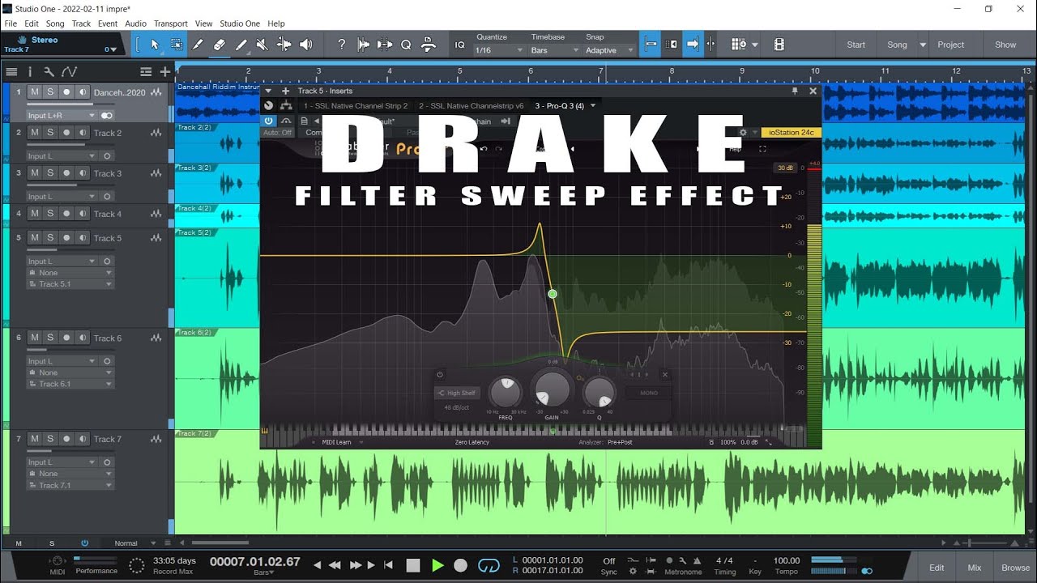Select the Listen speaker tool

[x=305, y=45]
